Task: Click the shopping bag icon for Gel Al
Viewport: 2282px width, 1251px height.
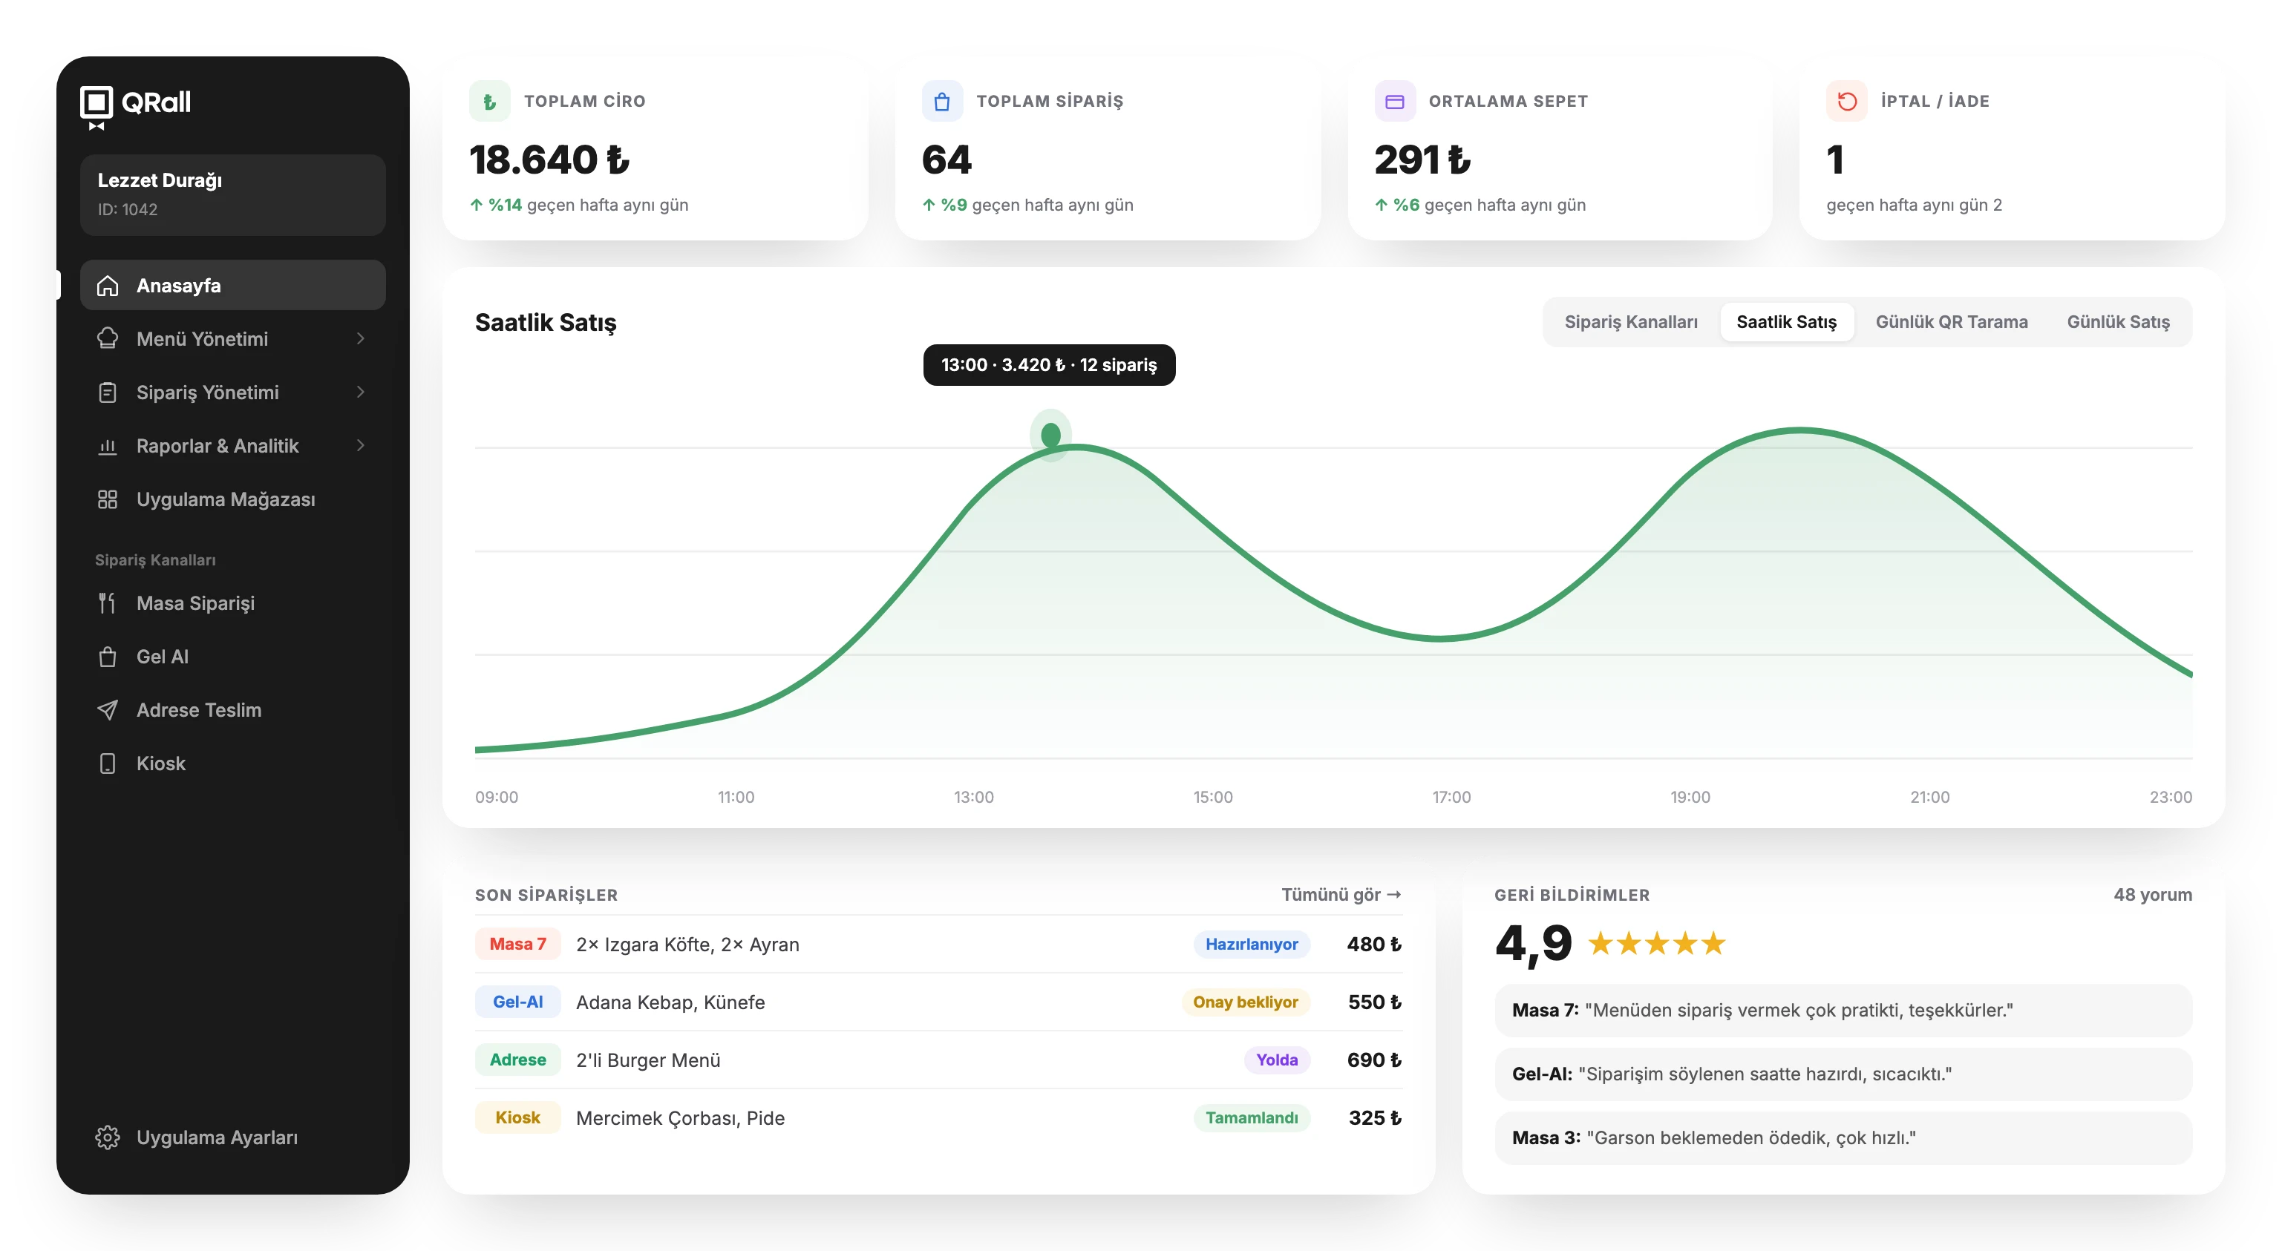Action: point(107,656)
